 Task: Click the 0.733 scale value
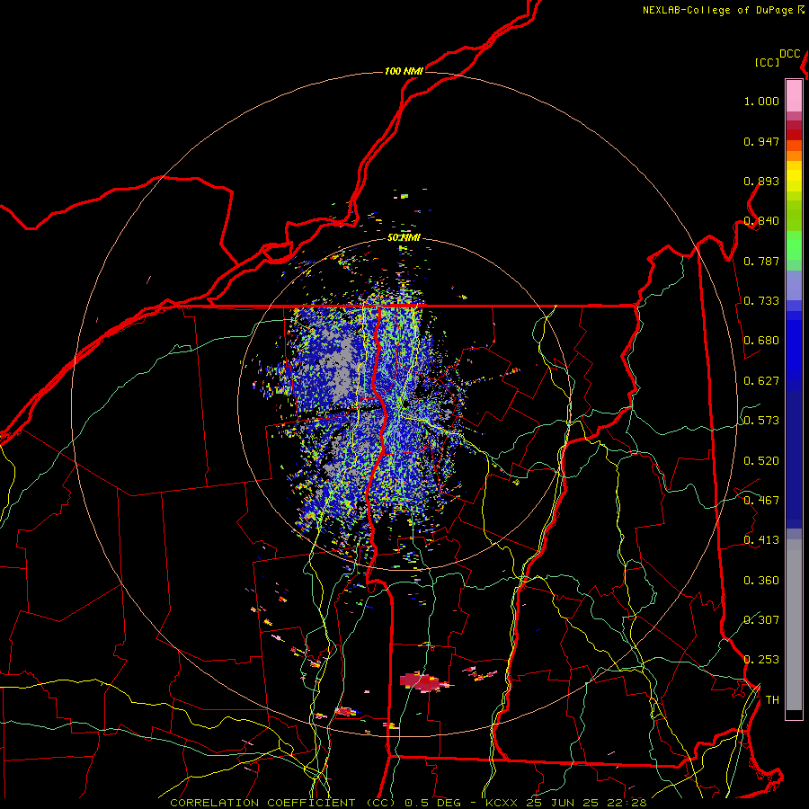tap(761, 301)
